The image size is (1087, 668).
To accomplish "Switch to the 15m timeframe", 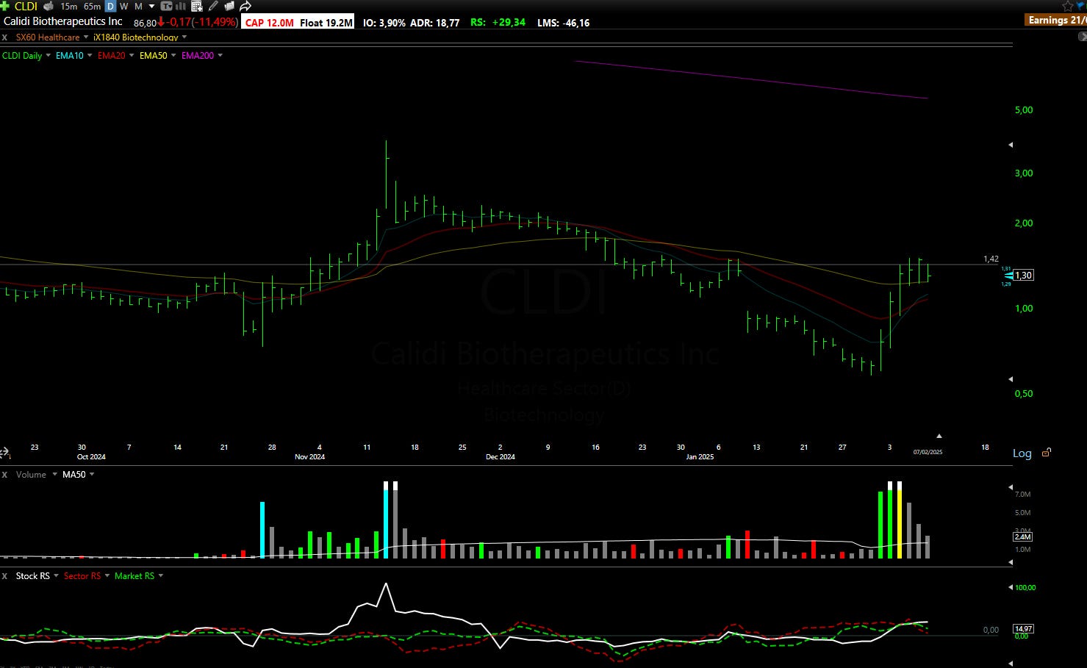I will point(68,6).
